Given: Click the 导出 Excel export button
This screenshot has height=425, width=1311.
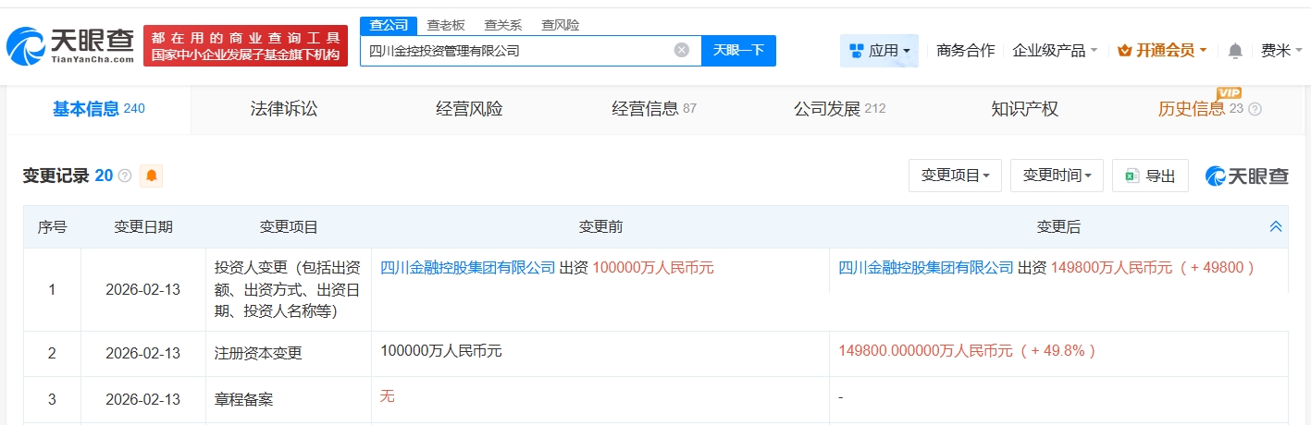Looking at the screenshot, I should click(1150, 176).
